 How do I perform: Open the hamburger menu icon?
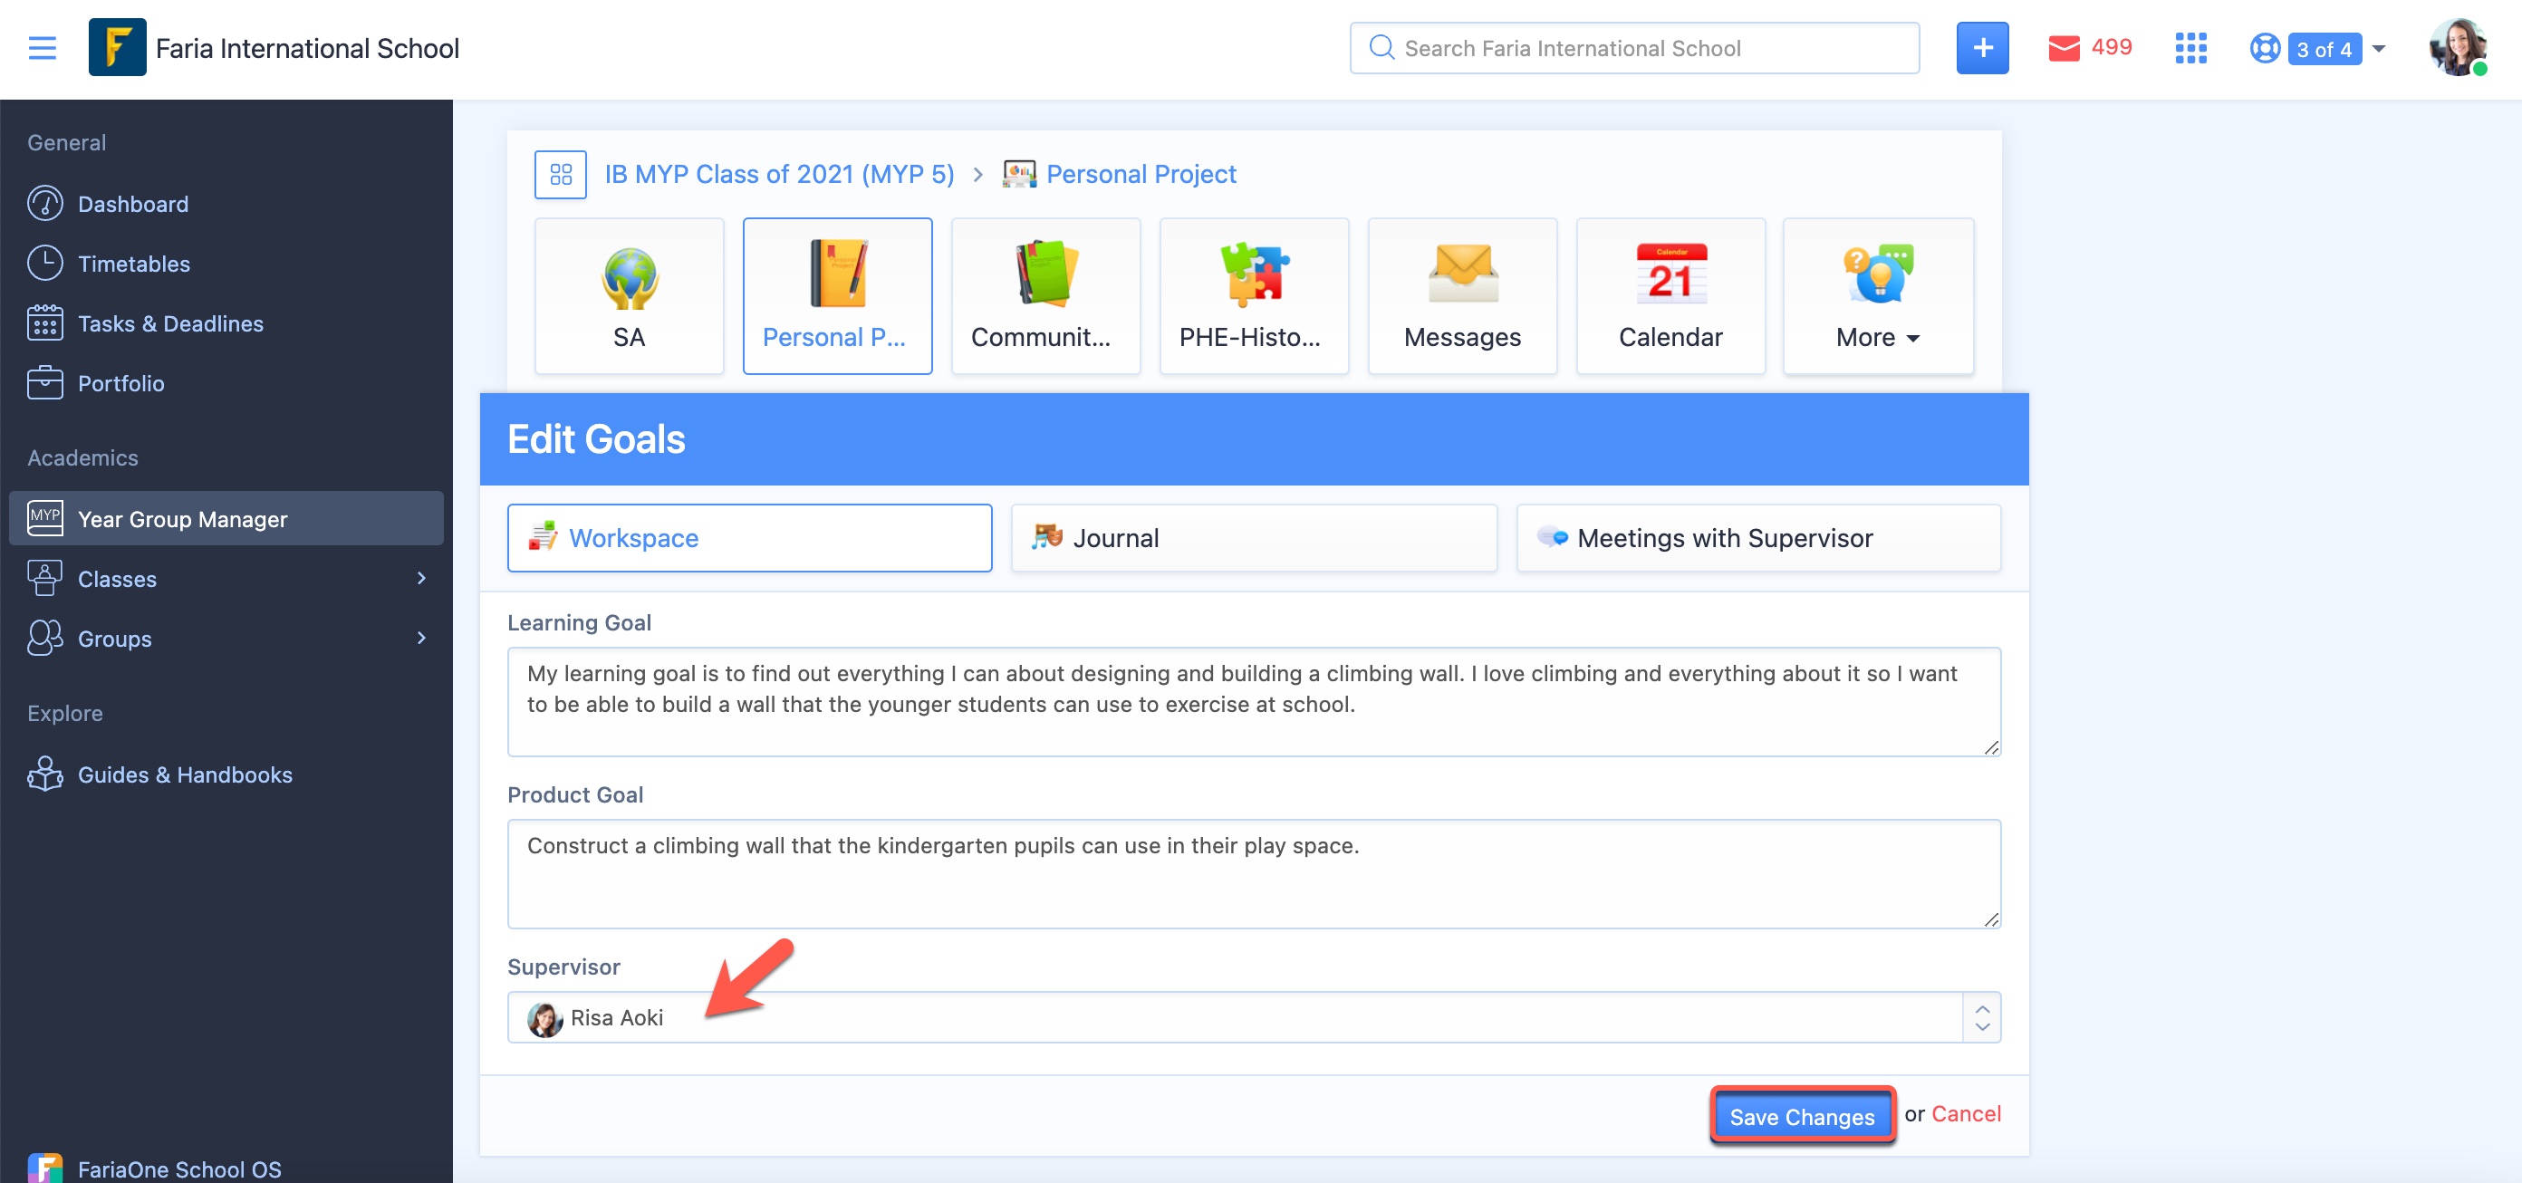(42, 48)
